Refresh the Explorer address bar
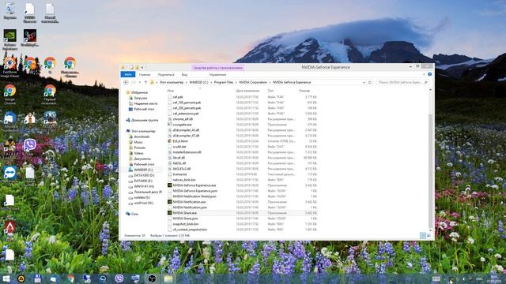The height and width of the screenshot is (284, 506). (370, 82)
